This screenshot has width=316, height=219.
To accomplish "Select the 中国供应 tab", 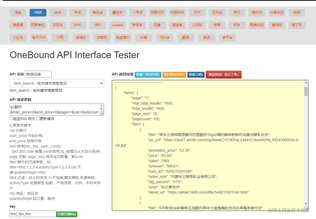I will pos(277,13).
